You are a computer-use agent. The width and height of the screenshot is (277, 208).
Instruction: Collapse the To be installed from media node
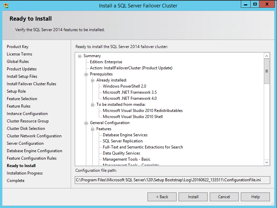coord(92,105)
